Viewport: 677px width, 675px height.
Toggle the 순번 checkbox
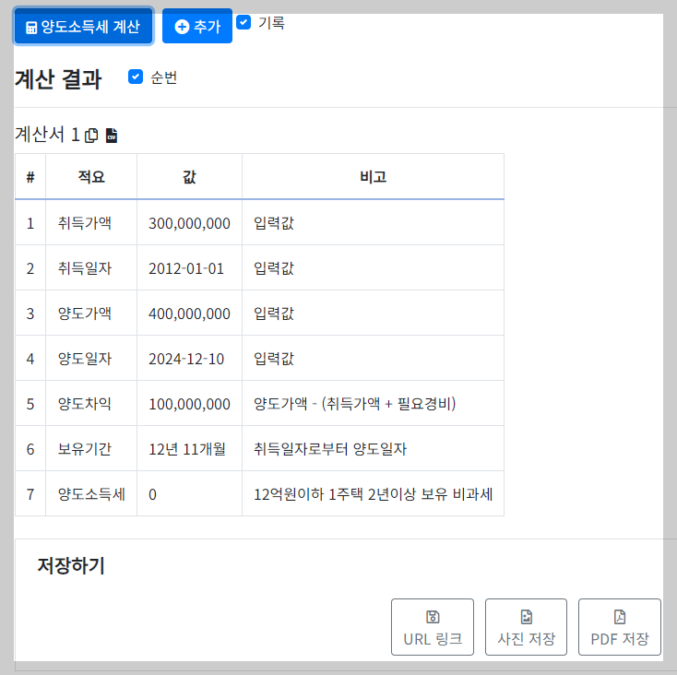[136, 77]
